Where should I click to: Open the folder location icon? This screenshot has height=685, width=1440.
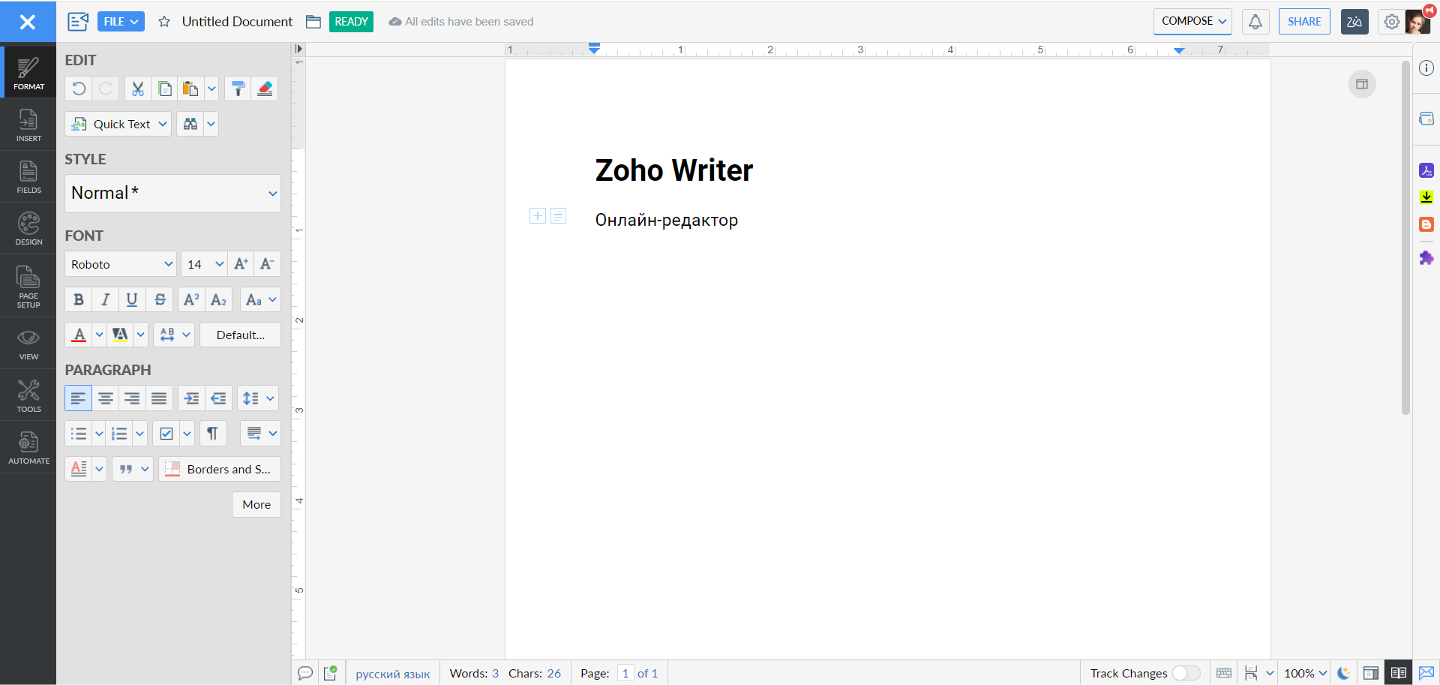pyautogui.click(x=313, y=22)
